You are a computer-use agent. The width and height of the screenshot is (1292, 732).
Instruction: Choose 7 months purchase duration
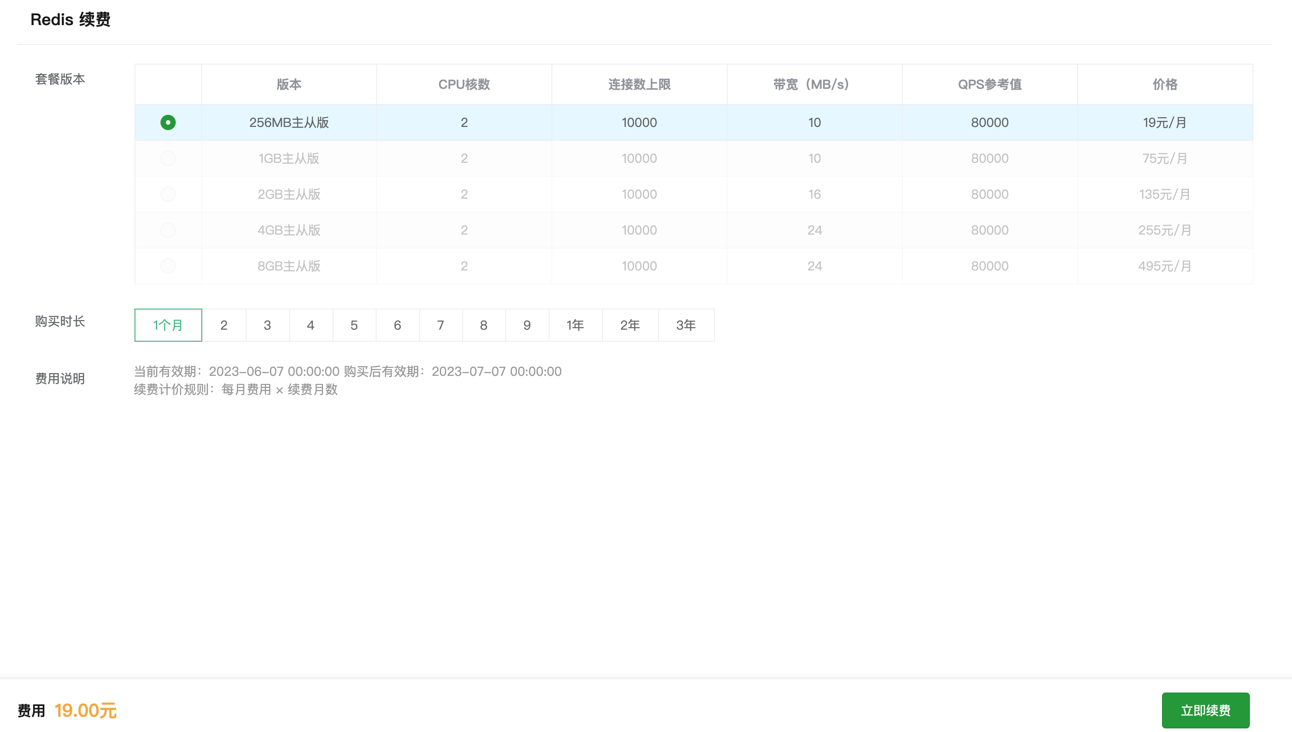click(x=441, y=325)
